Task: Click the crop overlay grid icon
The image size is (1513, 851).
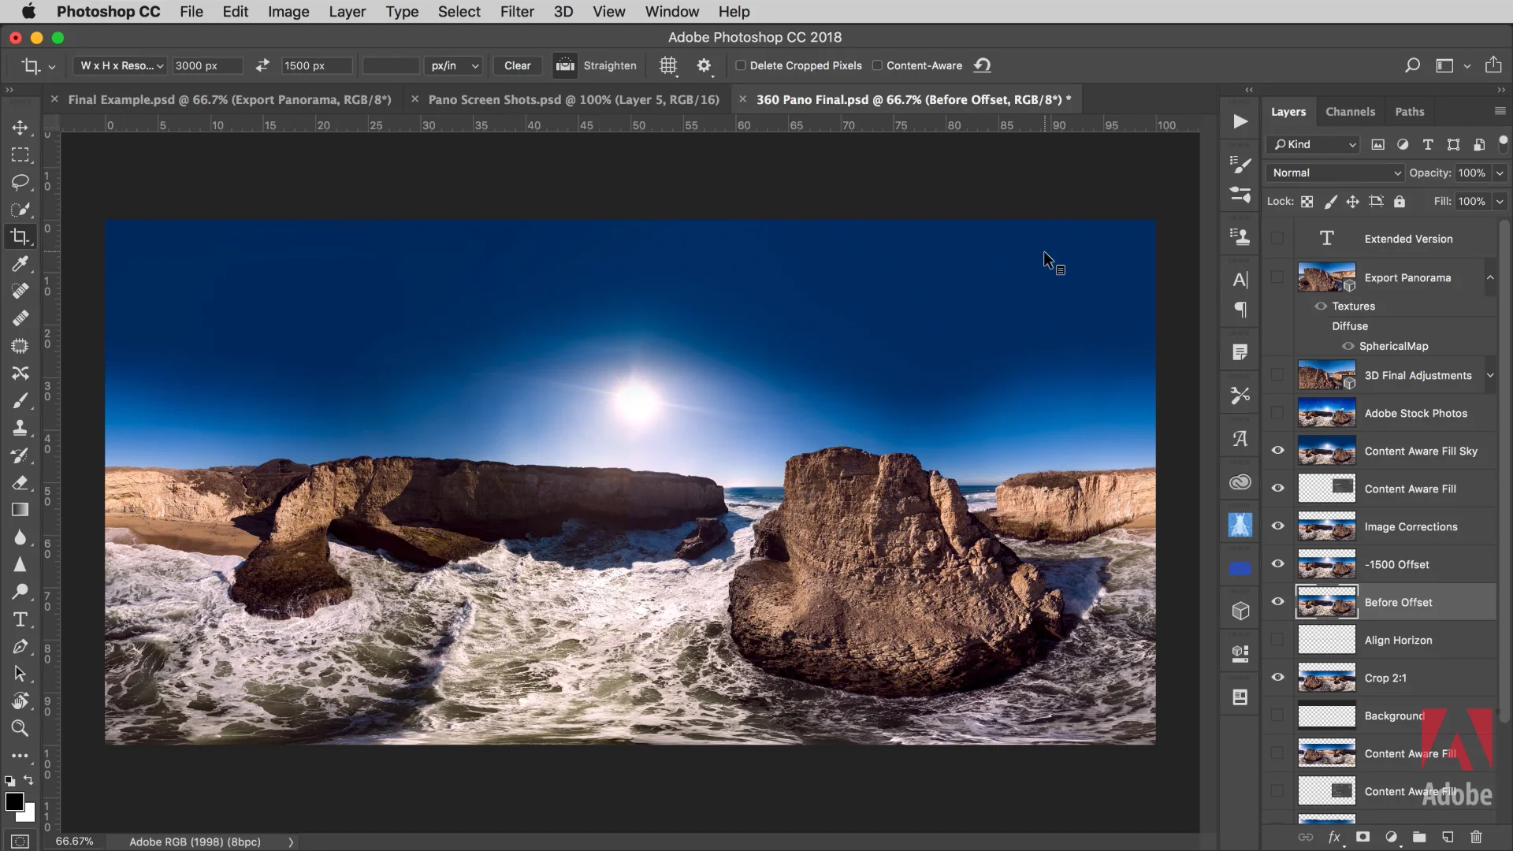Action: pyautogui.click(x=668, y=65)
